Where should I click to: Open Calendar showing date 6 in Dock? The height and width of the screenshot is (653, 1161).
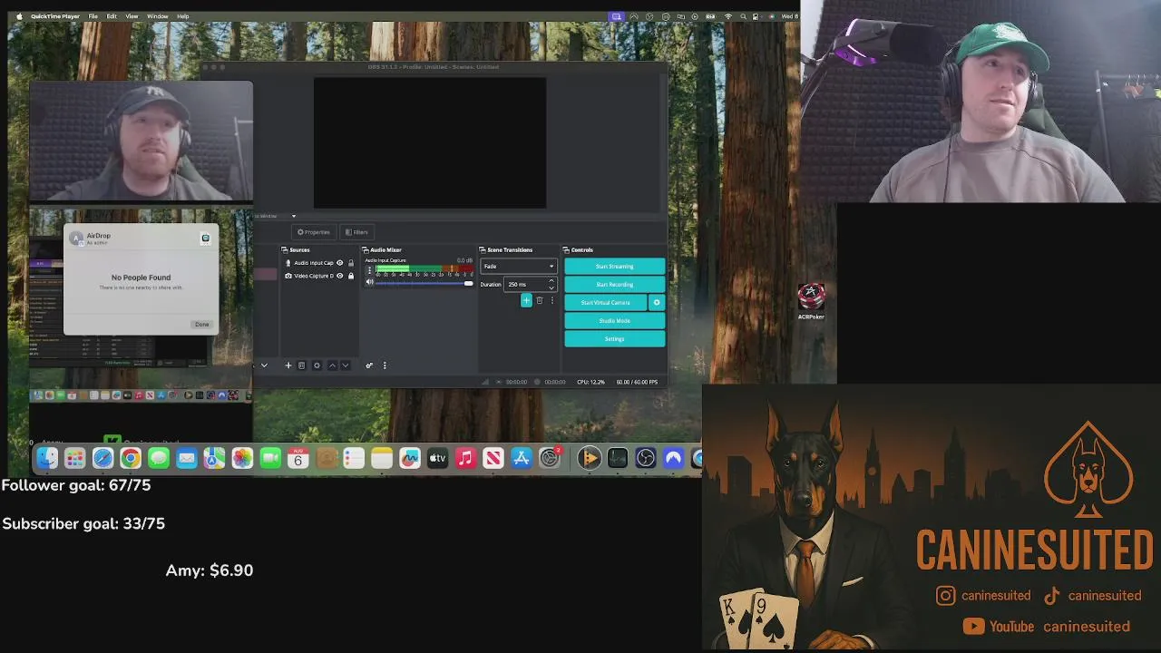(298, 459)
